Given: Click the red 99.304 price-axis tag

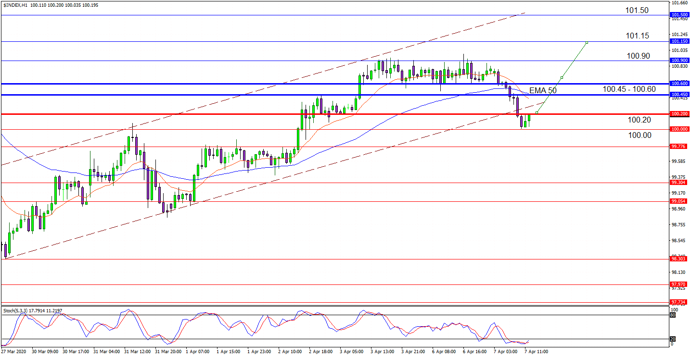Looking at the screenshot, I should (678, 183).
